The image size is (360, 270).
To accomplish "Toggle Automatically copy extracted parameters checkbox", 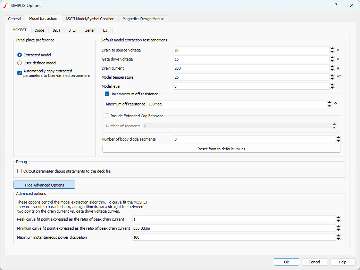I will point(20,73).
